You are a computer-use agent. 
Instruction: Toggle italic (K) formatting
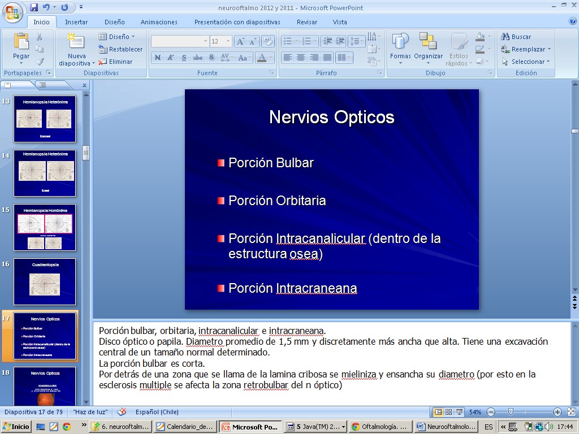(171, 58)
